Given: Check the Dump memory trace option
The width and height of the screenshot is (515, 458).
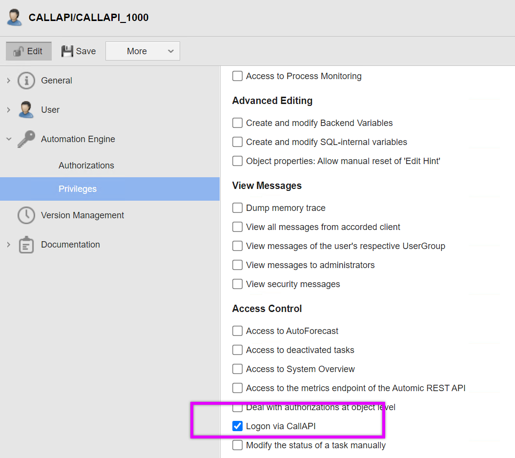Looking at the screenshot, I should 237,208.
